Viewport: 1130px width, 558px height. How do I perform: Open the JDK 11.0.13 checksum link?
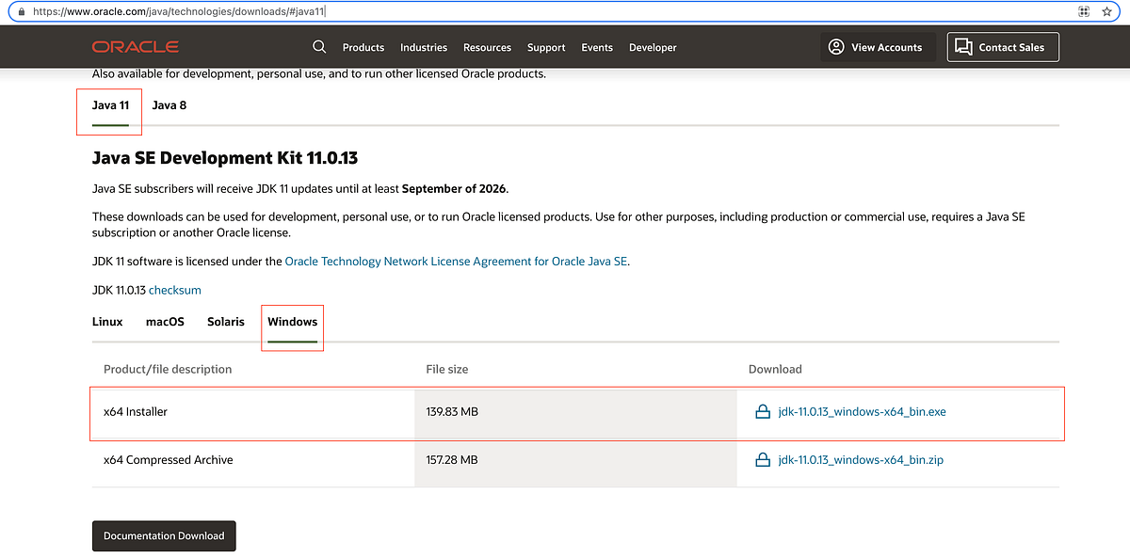[174, 290]
